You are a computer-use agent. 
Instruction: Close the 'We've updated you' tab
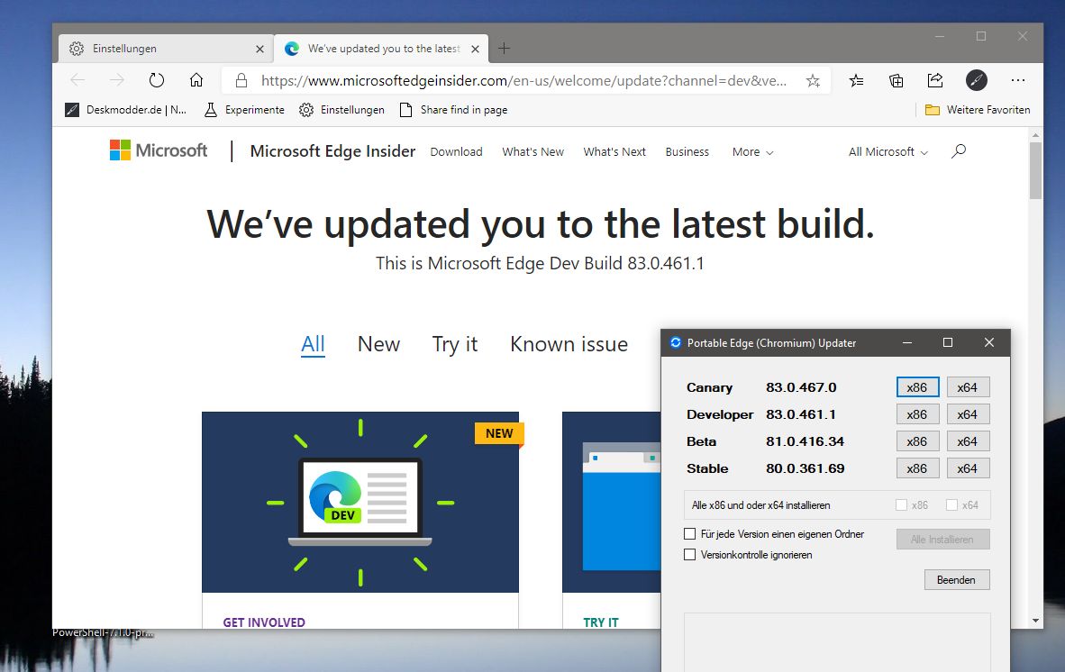coord(476,49)
